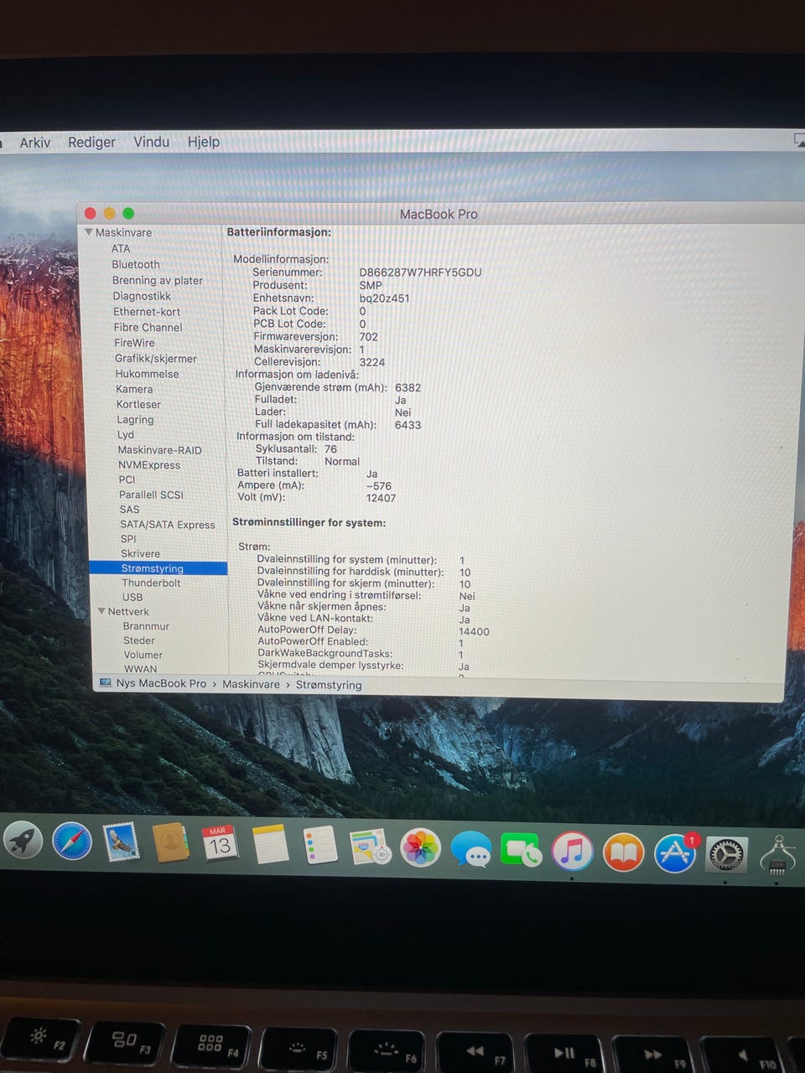Select Brannmur under Nettverk
The width and height of the screenshot is (805, 1073).
click(146, 626)
